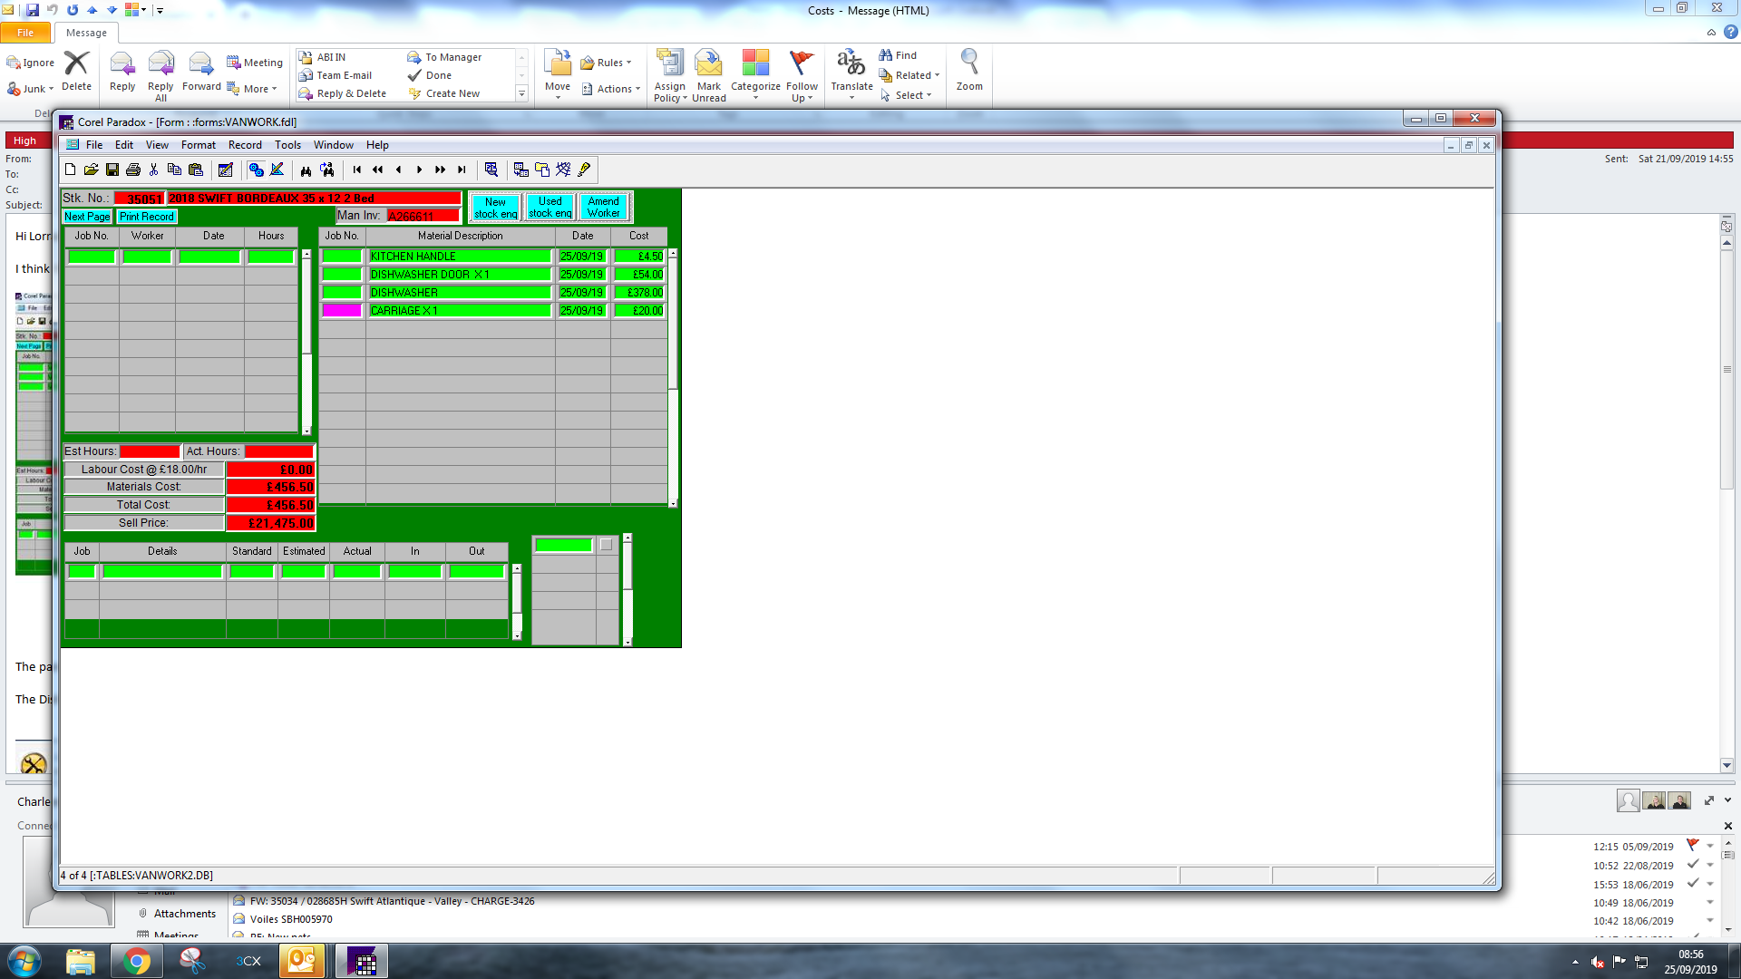Expand the Actions dropdown
Image resolution: width=1741 pixels, height=979 pixels.
(612, 89)
